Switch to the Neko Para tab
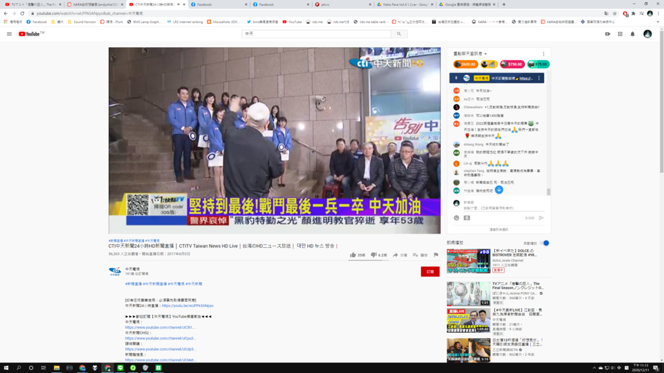The width and height of the screenshot is (664, 373). coord(405,5)
